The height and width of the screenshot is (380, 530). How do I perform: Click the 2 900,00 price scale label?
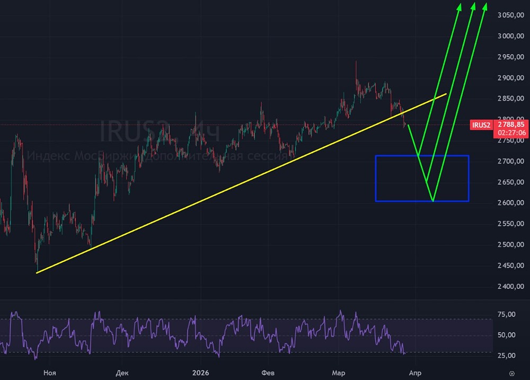coord(511,78)
